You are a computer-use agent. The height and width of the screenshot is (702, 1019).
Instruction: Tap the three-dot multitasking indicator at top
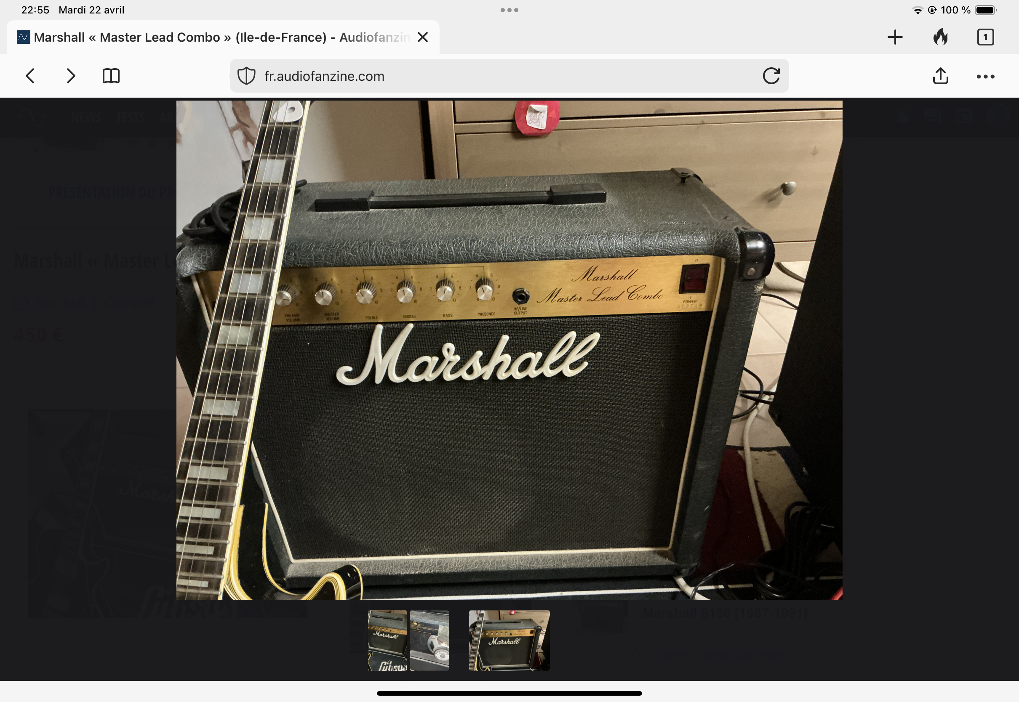(x=509, y=10)
